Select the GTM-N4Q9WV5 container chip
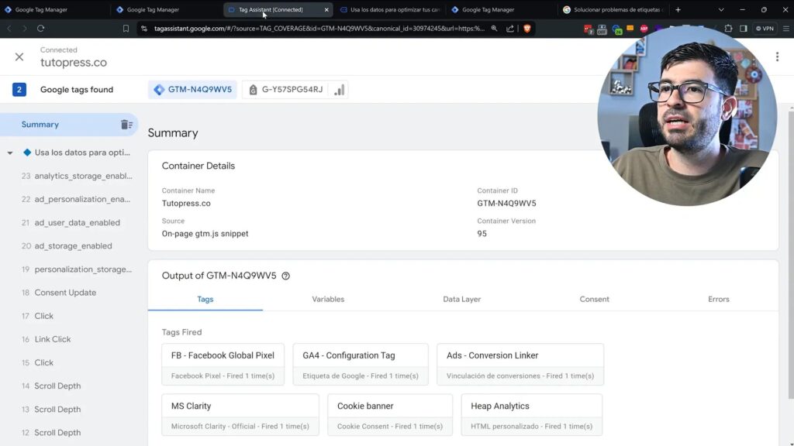This screenshot has height=446, width=794. pos(192,90)
